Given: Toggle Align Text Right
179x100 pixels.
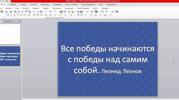Looking at the screenshot, I should 42,15.
